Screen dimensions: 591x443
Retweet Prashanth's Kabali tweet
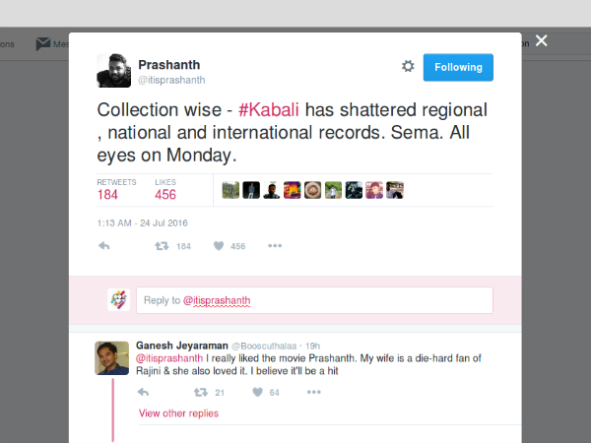163,246
